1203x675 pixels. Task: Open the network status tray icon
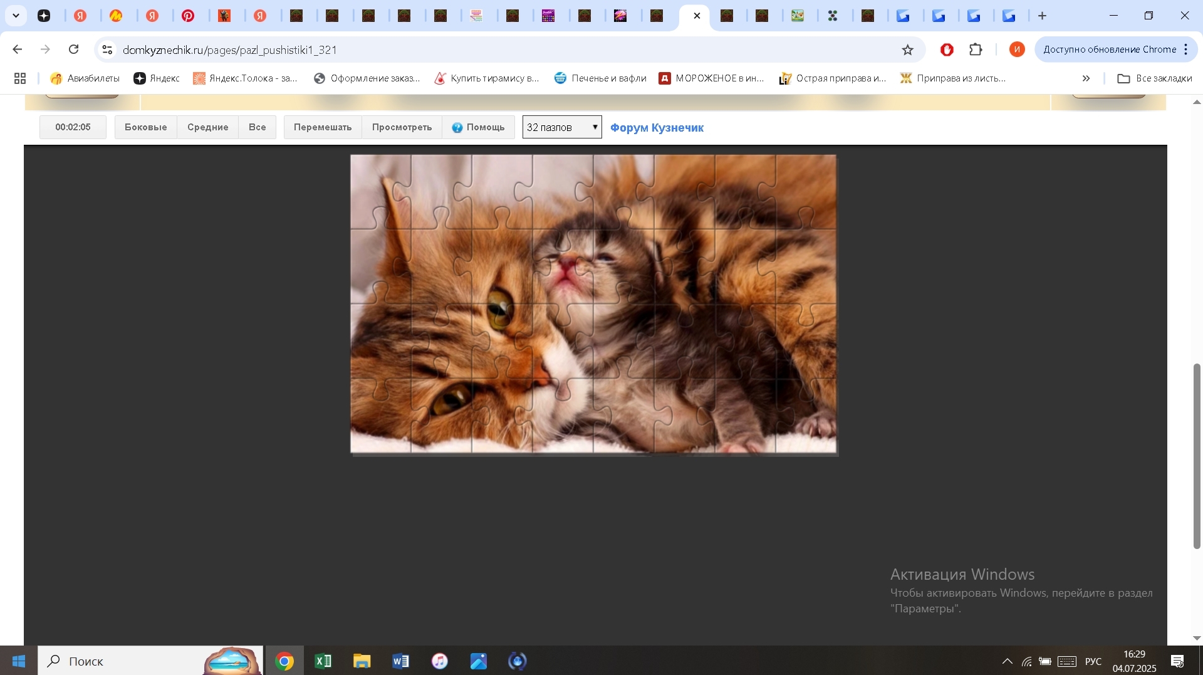1026,661
